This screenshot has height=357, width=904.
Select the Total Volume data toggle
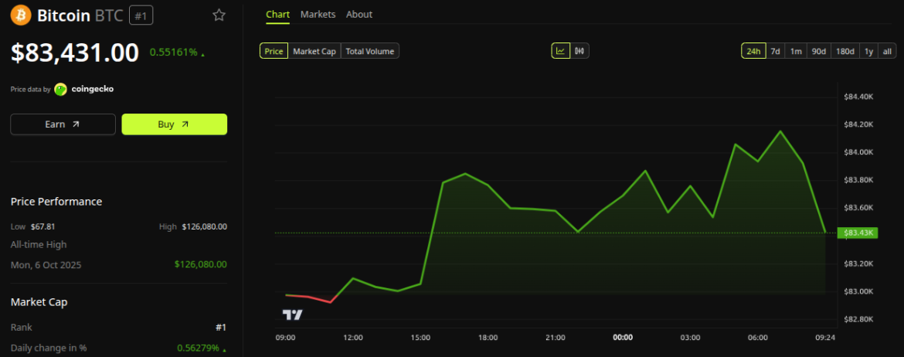370,51
